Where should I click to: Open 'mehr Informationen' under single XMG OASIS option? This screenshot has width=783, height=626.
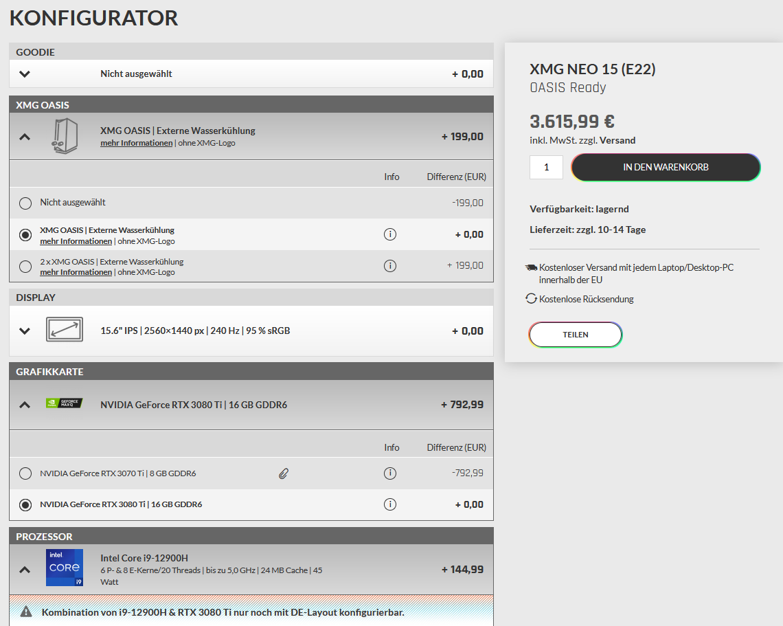[x=76, y=241]
